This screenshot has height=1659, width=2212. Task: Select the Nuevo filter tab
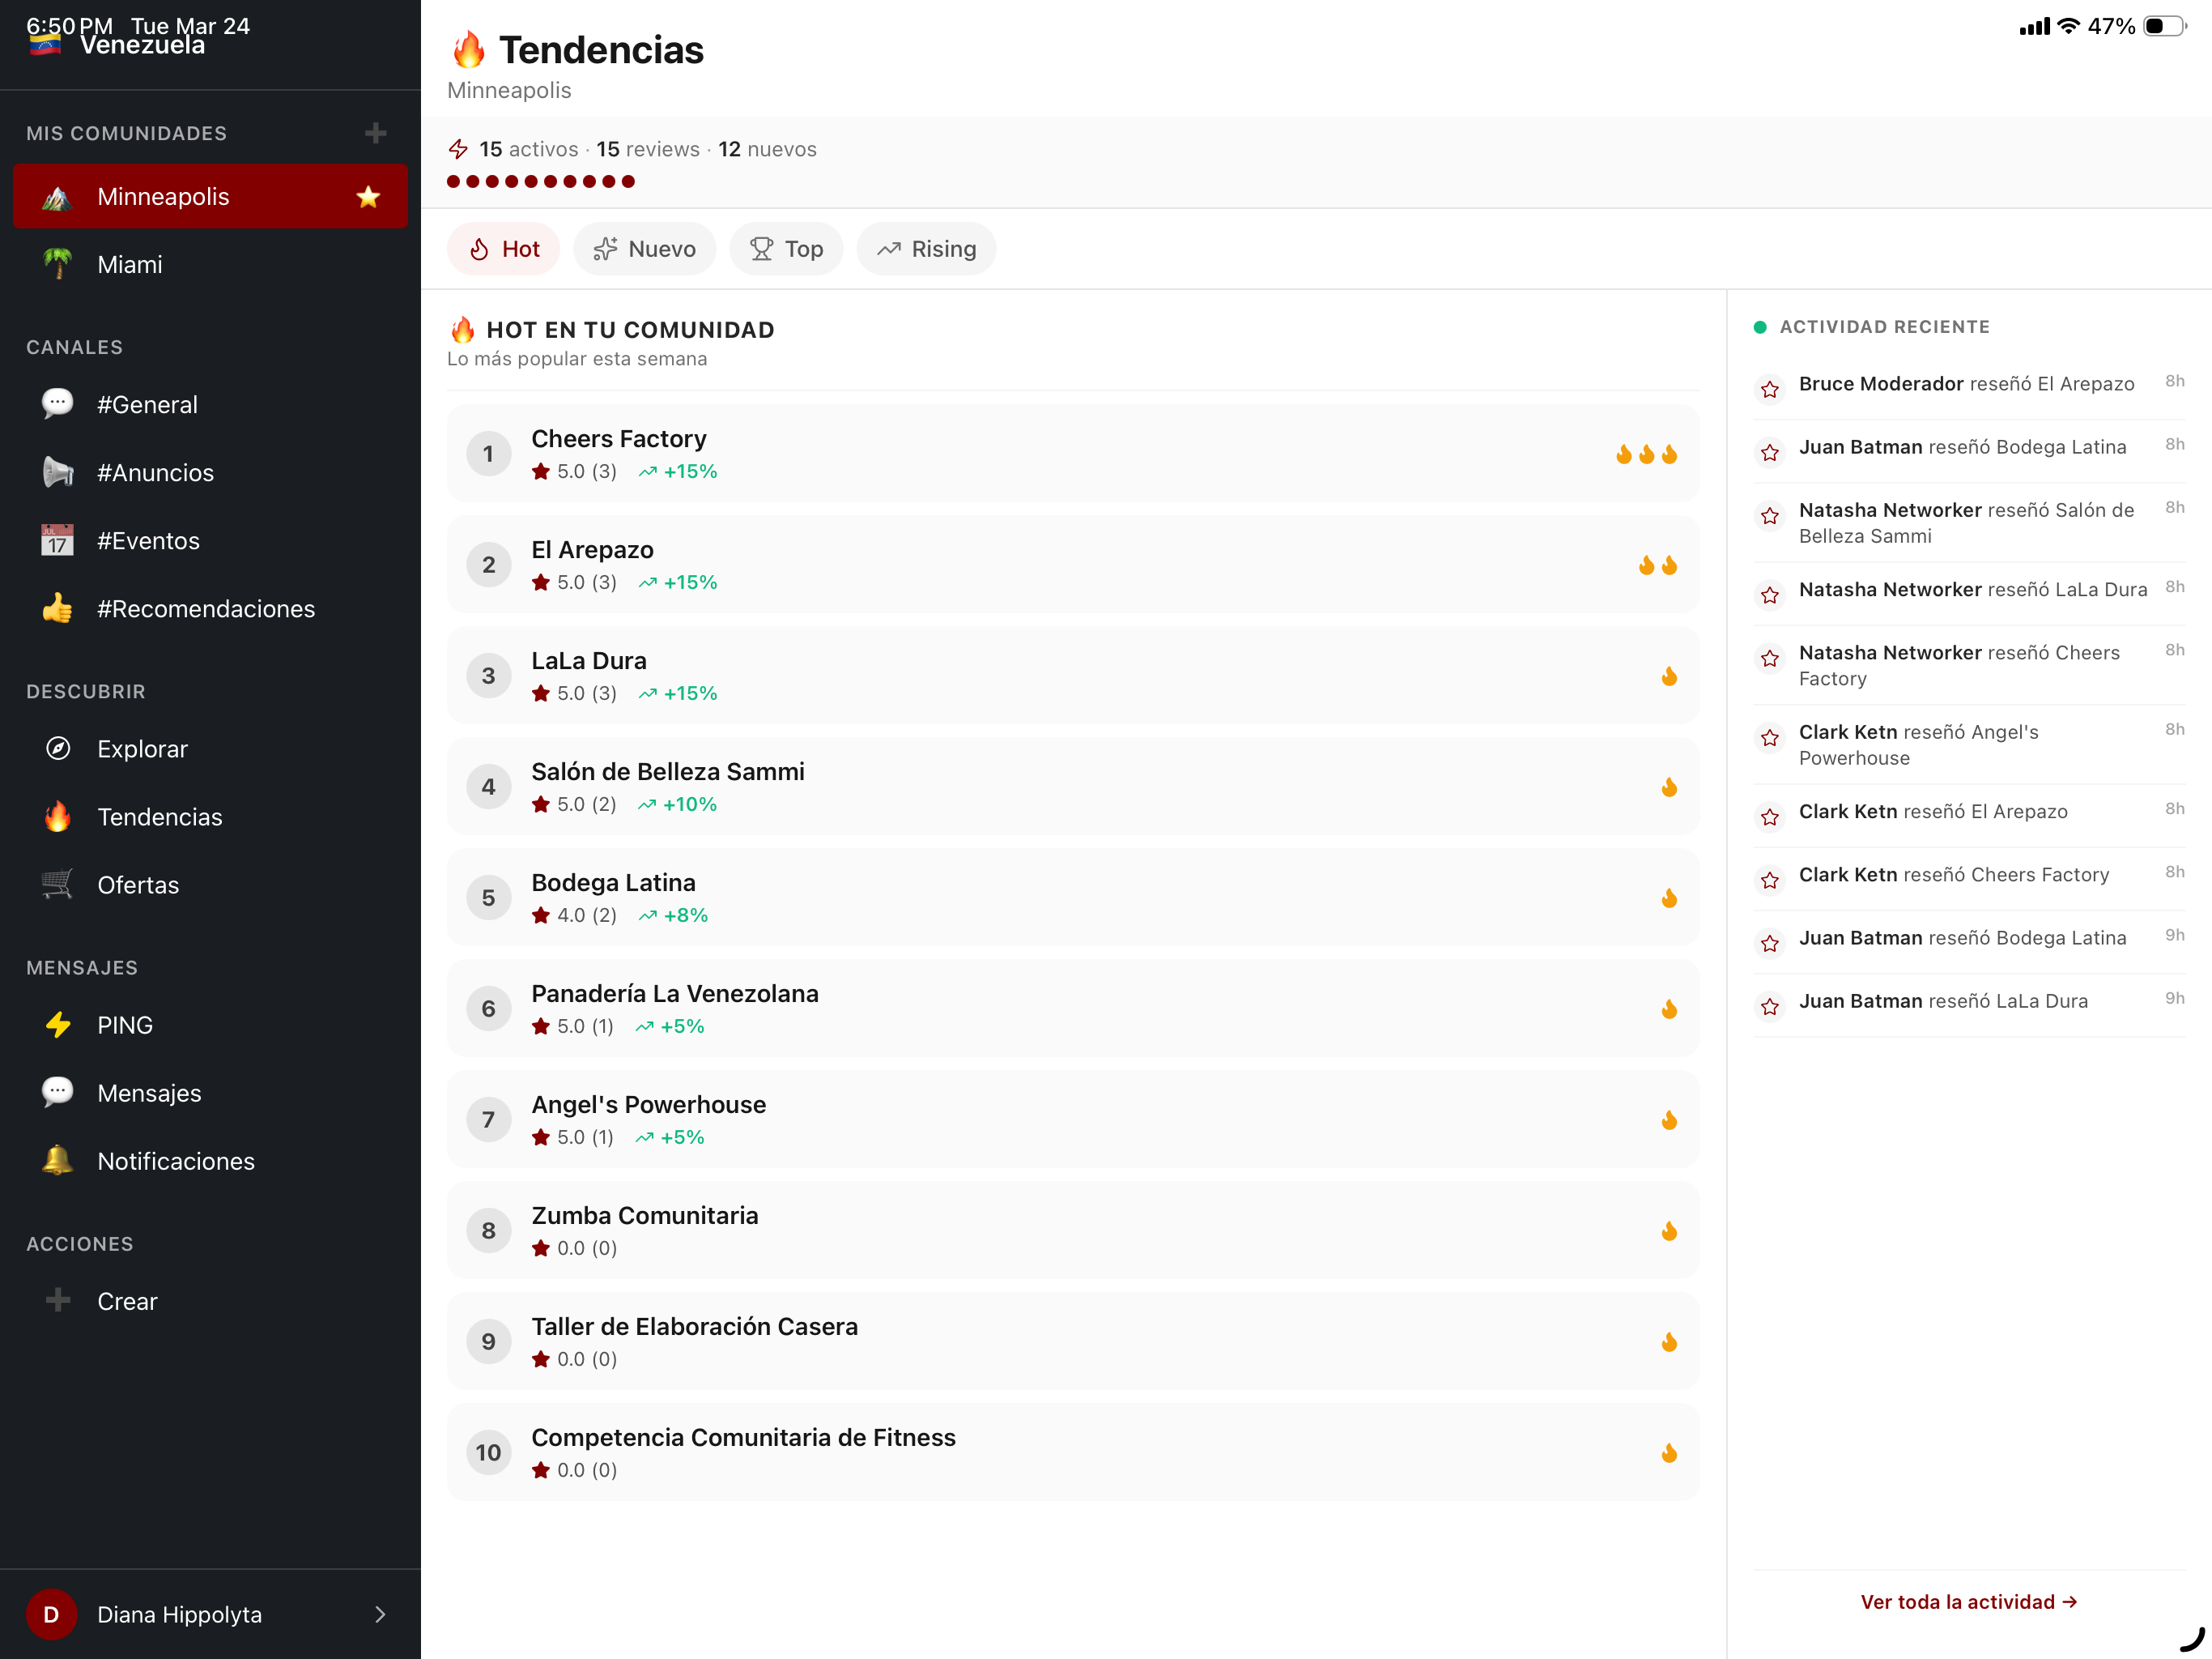645,249
